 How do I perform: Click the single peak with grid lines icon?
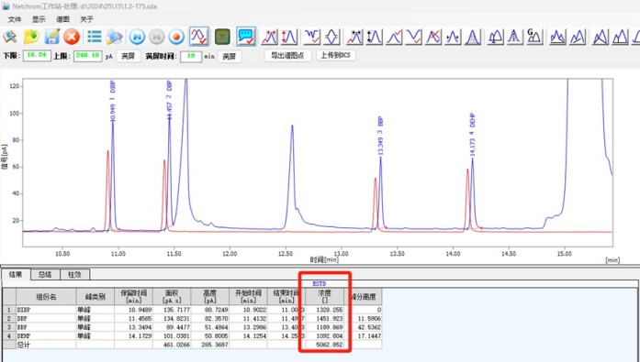[473, 37]
